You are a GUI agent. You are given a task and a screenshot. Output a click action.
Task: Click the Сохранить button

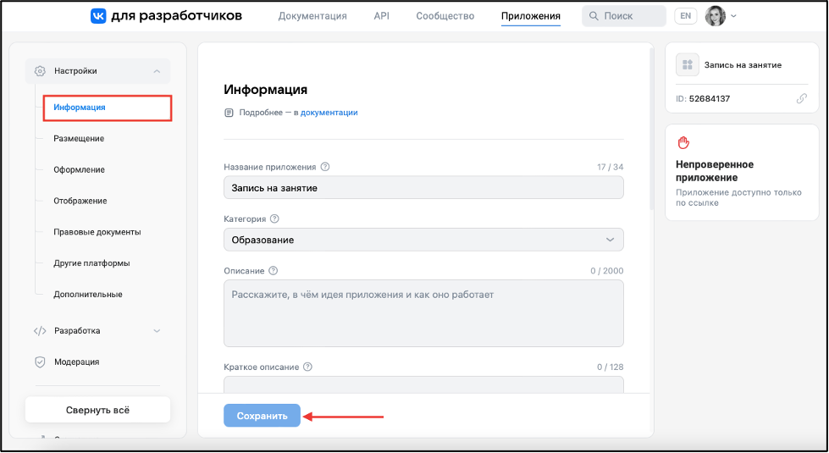262,416
